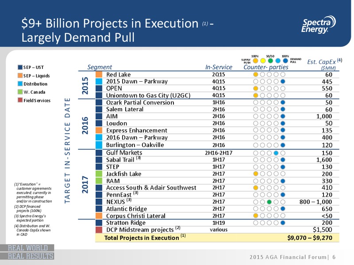Click the light-blue square beside Burlington – Oakville

coord(99,145)
